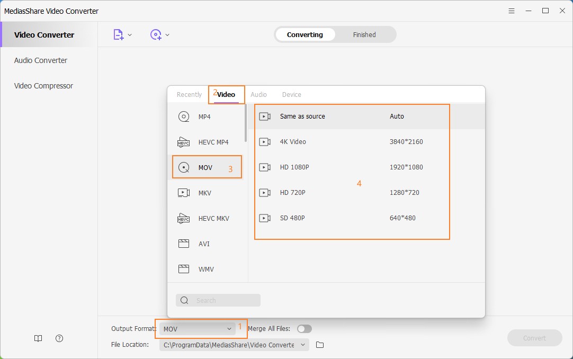Open the Video Compressor sidebar section
Viewport: 573px width, 359px height.
point(43,86)
